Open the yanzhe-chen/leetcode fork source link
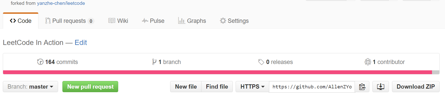Image resolution: width=445 pixels, height=97 pixels. tap(61, 3)
